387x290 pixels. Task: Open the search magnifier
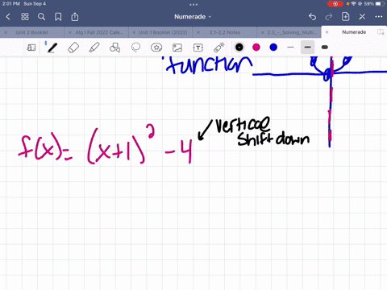click(41, 17)
